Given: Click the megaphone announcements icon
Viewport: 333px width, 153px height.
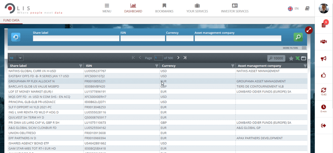Looking at the screenshot, I should 324,59.
